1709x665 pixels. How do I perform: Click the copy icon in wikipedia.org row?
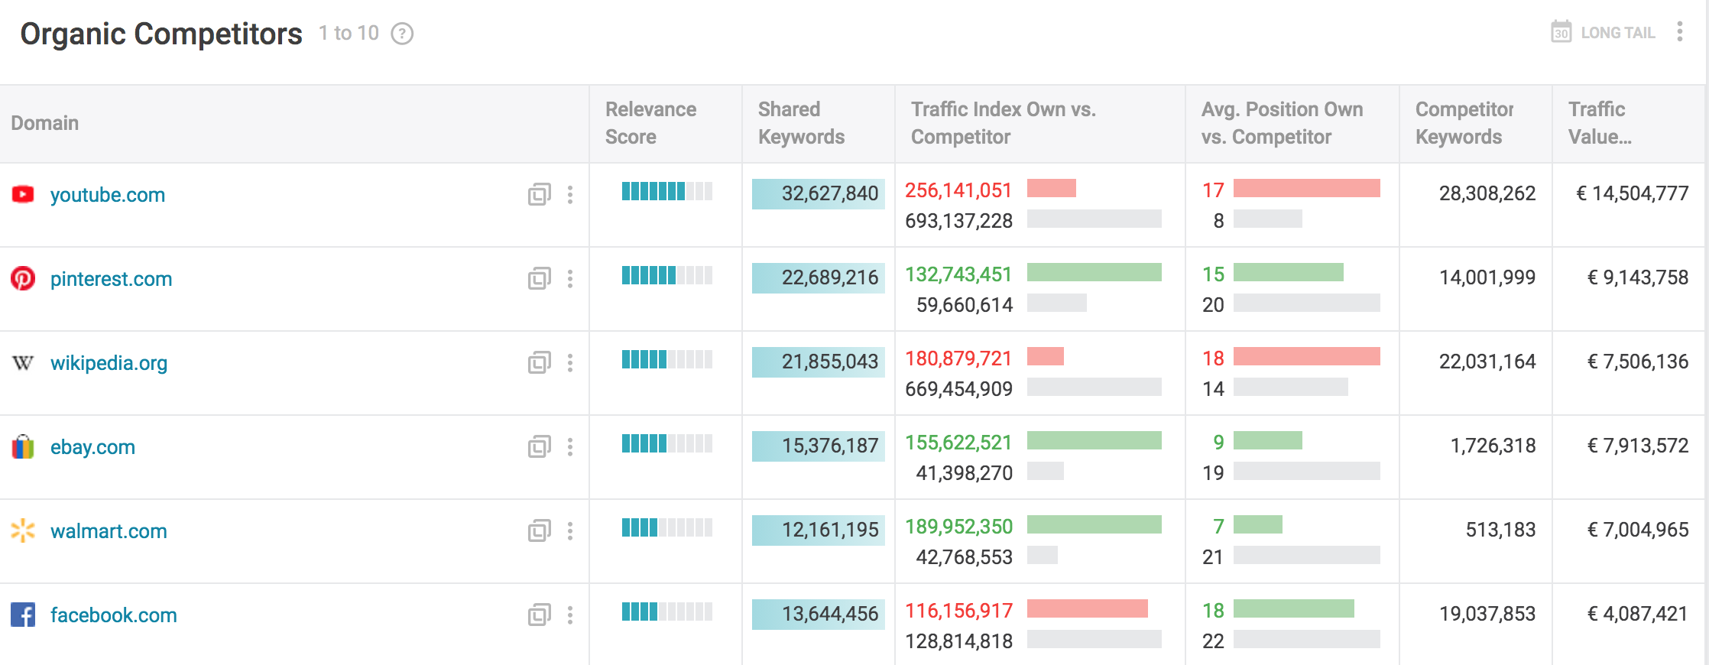[x=539, y=362]
